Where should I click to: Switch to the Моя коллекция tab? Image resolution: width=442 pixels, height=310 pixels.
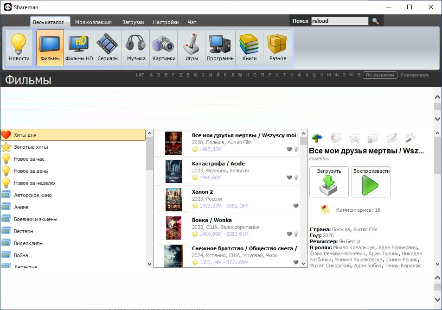[x=93, y=22]
